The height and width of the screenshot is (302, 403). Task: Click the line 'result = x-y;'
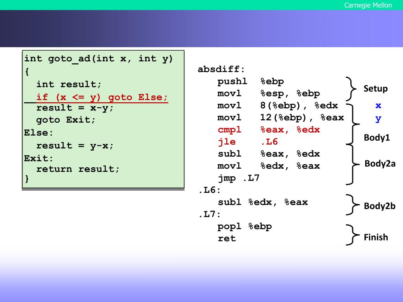pos(75,108)
